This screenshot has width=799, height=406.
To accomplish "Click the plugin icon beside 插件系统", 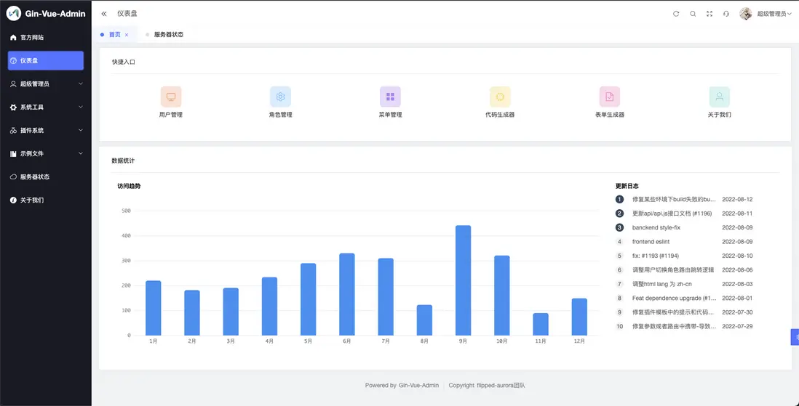I will coord(13,130).
